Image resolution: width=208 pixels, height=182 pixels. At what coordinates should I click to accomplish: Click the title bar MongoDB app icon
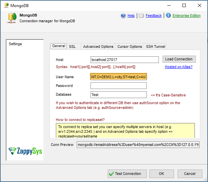[x=6, y=5]
